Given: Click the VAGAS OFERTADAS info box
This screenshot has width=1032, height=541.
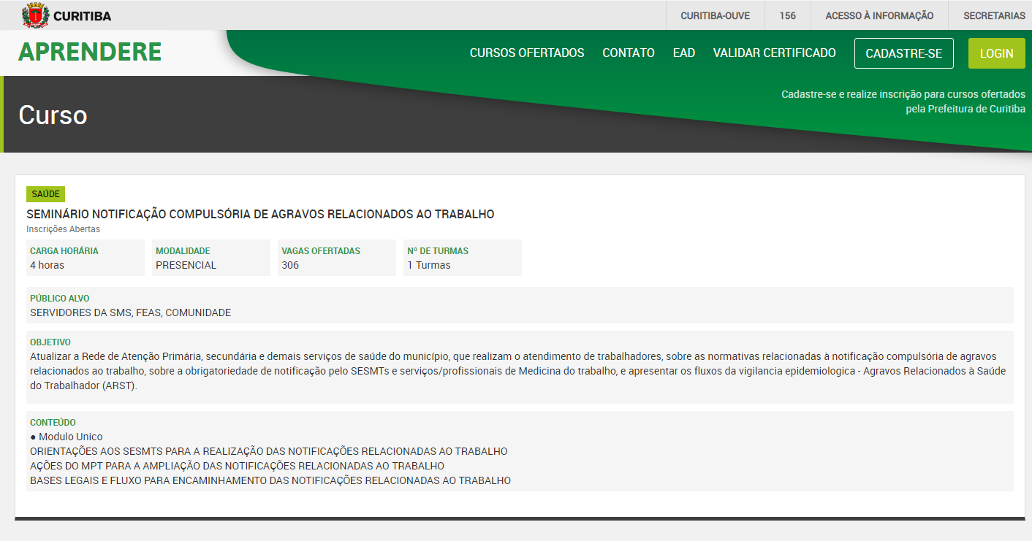Looking at the screenshot, I should 336,258.
